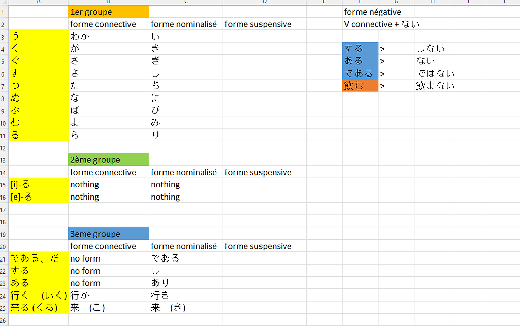Select the blue '3eme groupe' cell
This screenshot has height=326, width=520.
[x=109, y=234]
